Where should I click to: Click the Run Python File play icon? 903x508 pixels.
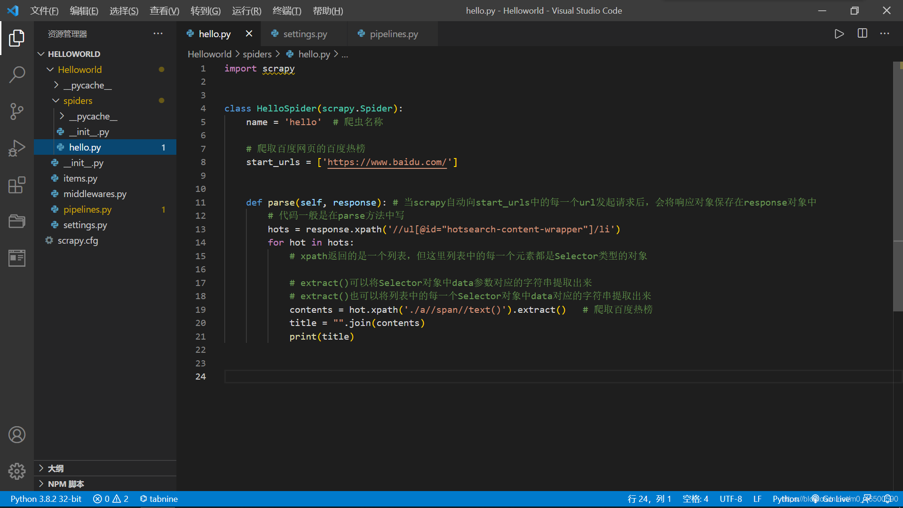[839, 34]
